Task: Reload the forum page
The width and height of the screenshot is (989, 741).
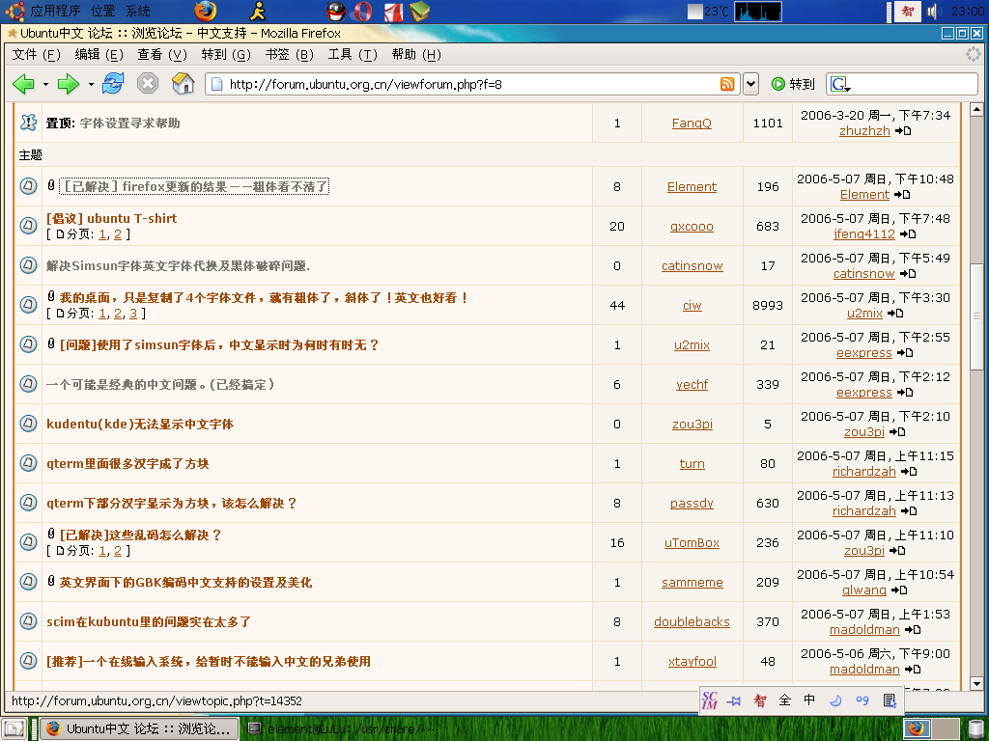Action: [x=114, y=83]
